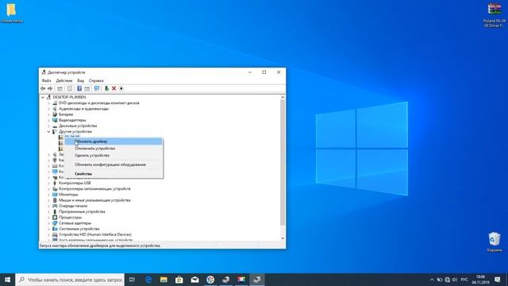Click the red X Uninstall device icon
This screenshot has height=286, width=508.
pos(114,88)
